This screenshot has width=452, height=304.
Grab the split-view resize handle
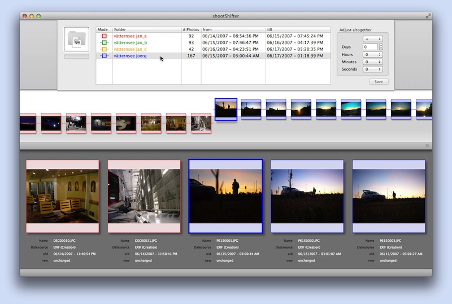click(427, 146)
